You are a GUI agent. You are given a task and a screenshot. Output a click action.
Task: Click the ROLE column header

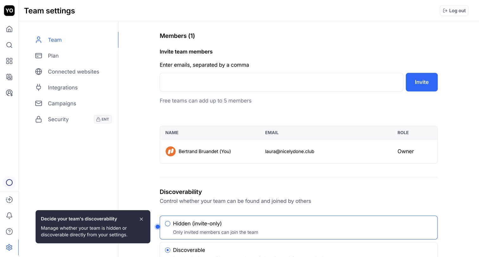coord(403,133)
